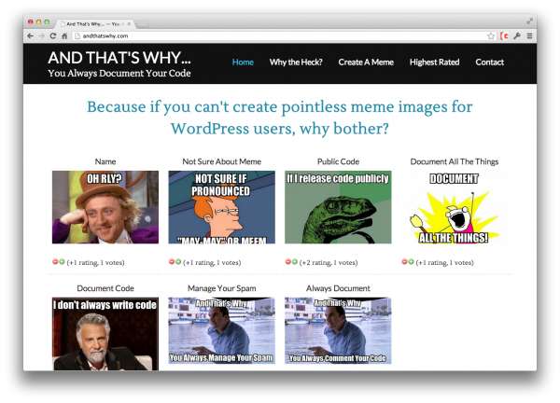Close the And That's Why tab
Viewport: 560px width, 403px height.
point(129,24)
